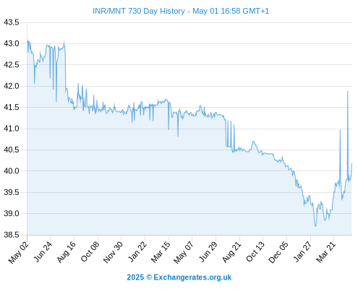Click the 43.5 y-axis value label

11,22
